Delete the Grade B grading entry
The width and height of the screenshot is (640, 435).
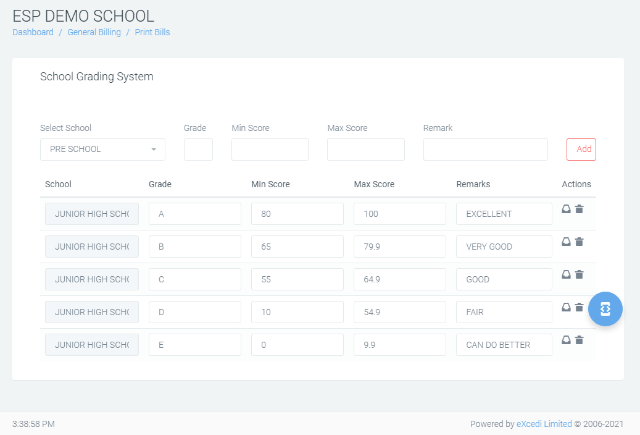(x=579, y=242)
